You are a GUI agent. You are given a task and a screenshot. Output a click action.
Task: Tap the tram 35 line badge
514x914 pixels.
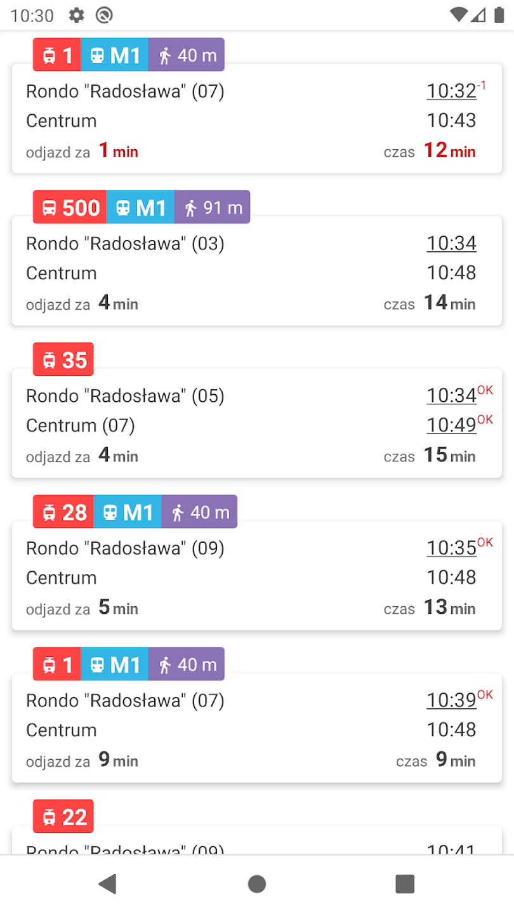(63, 360)
